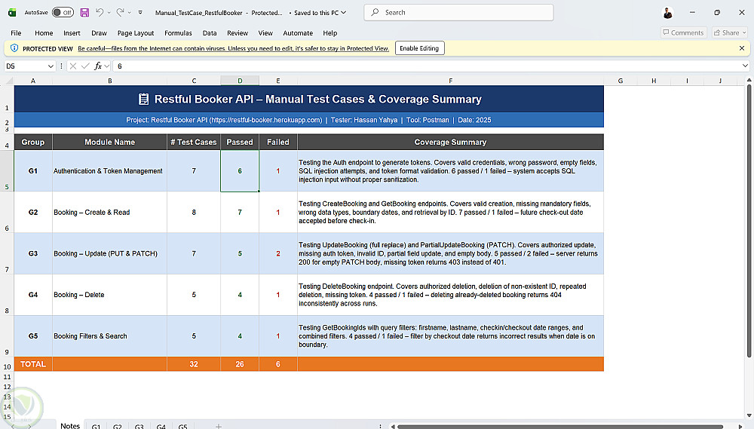754x429 pixels.
Task: Click the horizontal scrollbar left arrow
Action: (x=393, y=426)
